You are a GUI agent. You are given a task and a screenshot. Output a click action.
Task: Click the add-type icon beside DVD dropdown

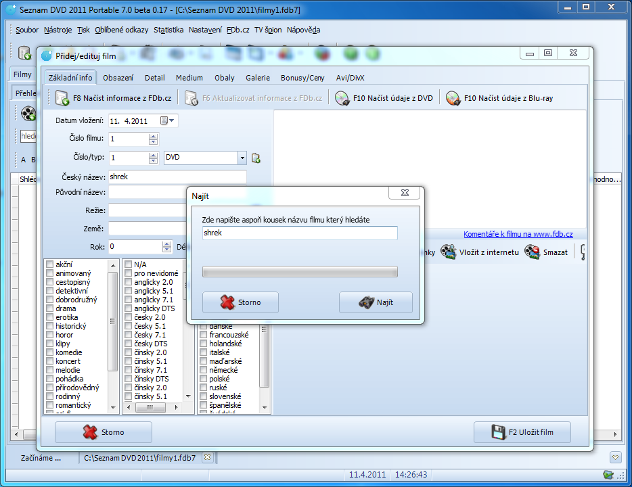coord(256,158)
